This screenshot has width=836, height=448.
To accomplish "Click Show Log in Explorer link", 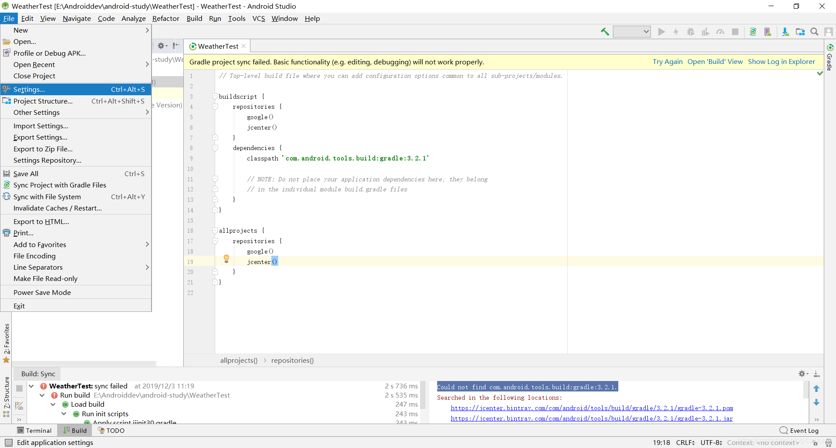I will (781, 62).
